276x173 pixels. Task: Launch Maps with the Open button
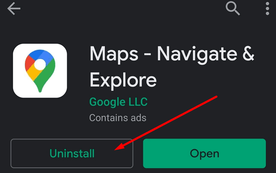point(204,153)
